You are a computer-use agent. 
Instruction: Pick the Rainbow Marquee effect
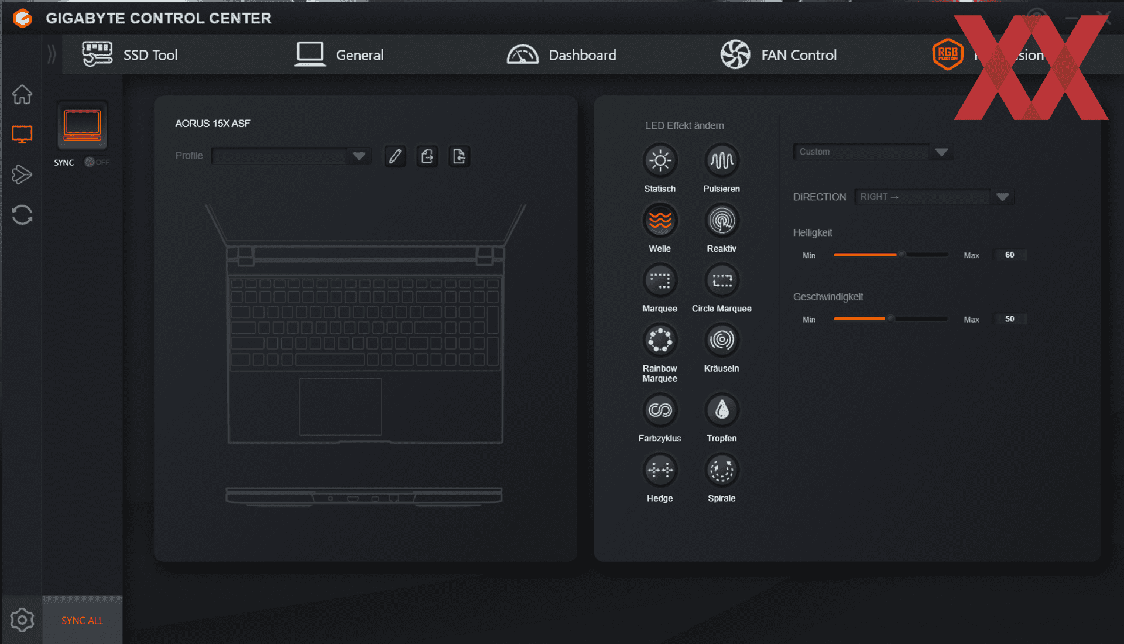tap(660, 340)
